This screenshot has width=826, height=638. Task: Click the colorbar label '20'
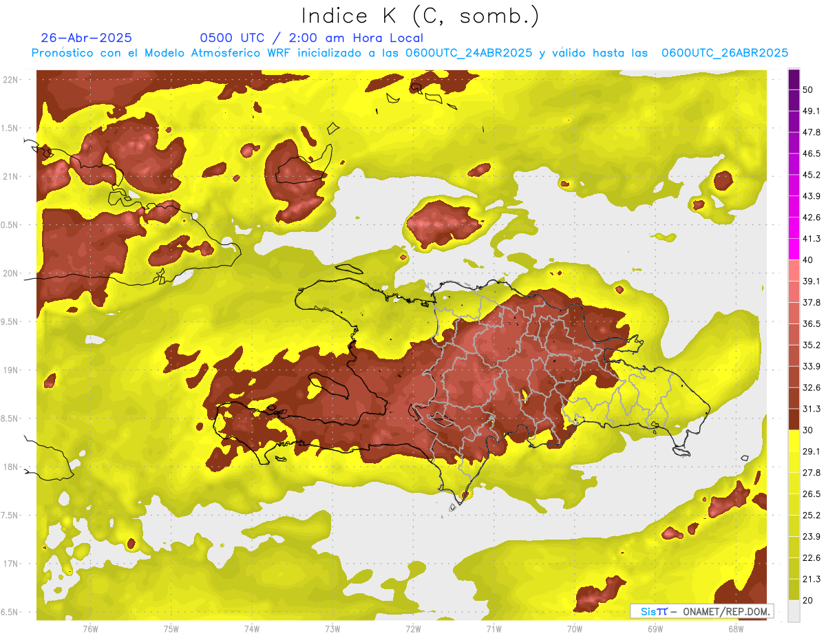[x=808, y=600]
